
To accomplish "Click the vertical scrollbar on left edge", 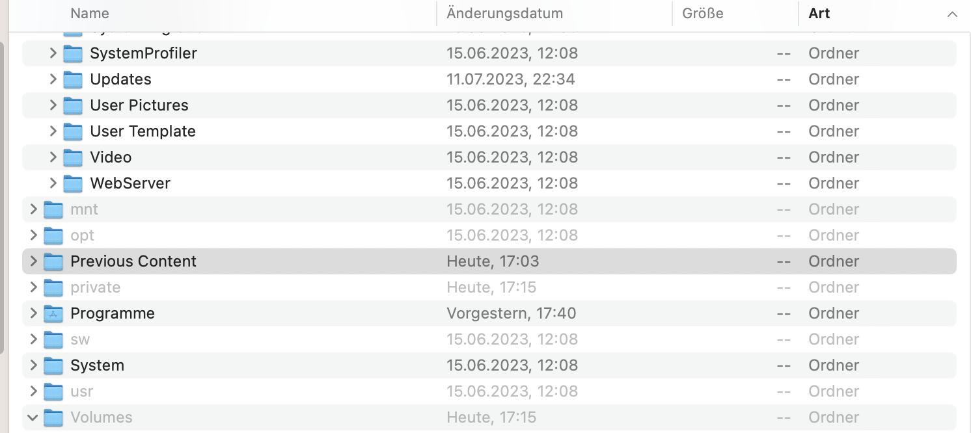I will 2,195.
